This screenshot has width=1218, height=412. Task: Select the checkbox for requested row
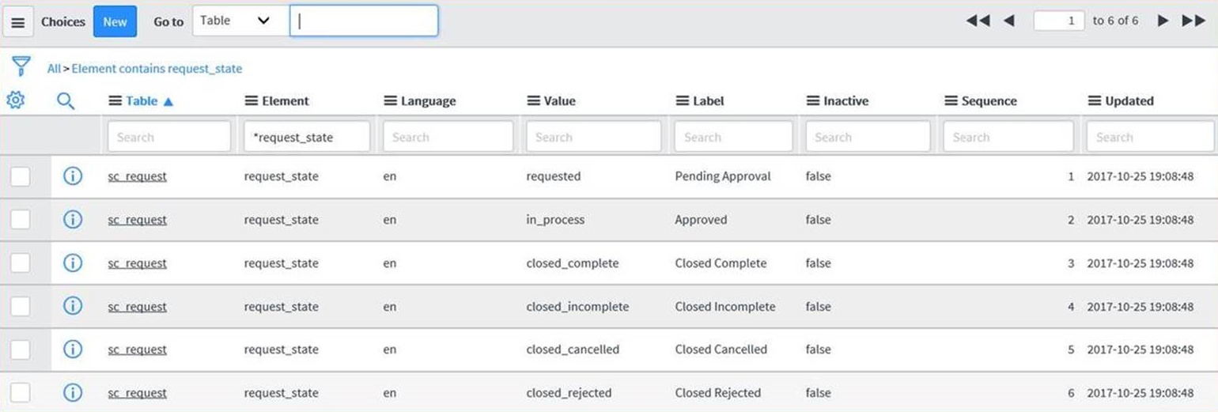click(x=21, y=176)
